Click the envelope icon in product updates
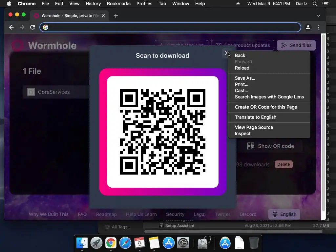Viewport: 336px width, 252px height. tap(218, 45)
